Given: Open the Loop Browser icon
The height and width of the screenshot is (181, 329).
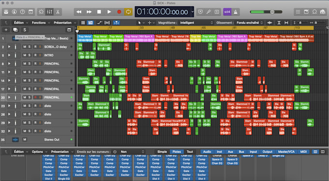Looking at the screenshot, I should 314,12.
